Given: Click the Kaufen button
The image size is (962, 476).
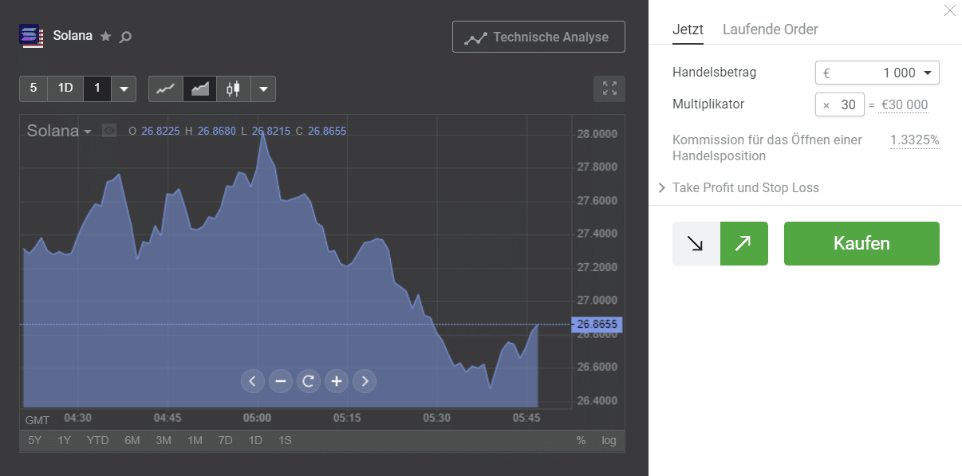Looking at the screenshot, I should 861,243.
